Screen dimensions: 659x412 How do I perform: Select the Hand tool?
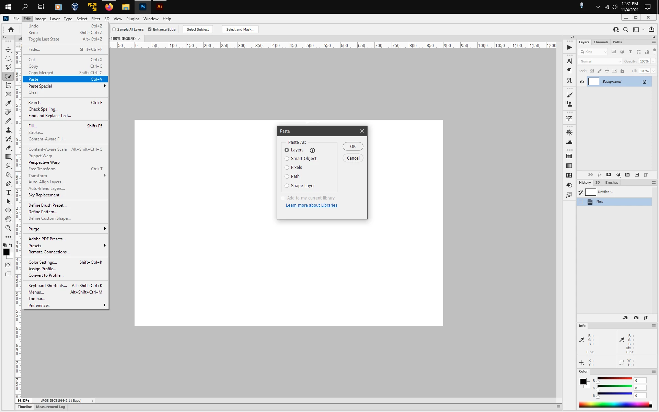pos(8,219)
